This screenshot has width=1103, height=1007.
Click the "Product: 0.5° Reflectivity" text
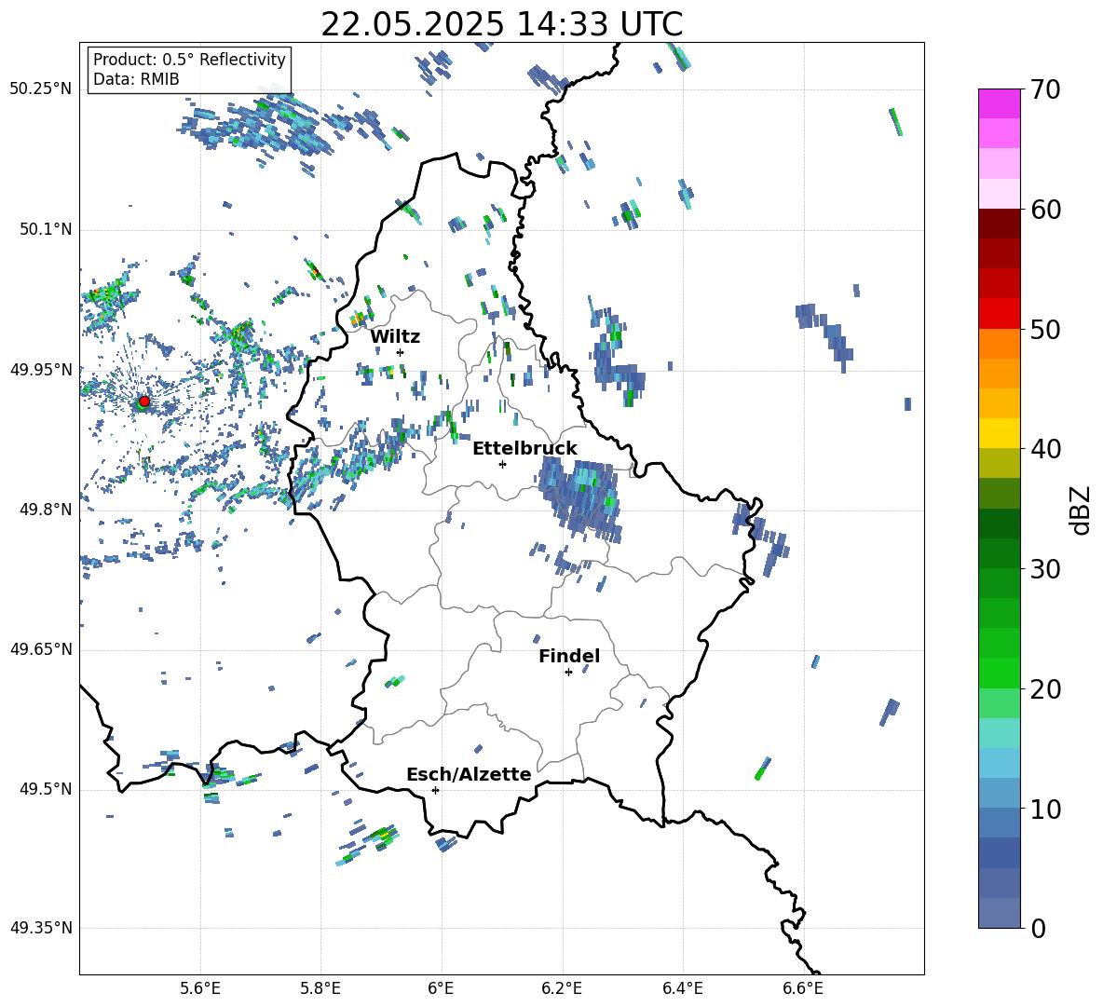189,60
